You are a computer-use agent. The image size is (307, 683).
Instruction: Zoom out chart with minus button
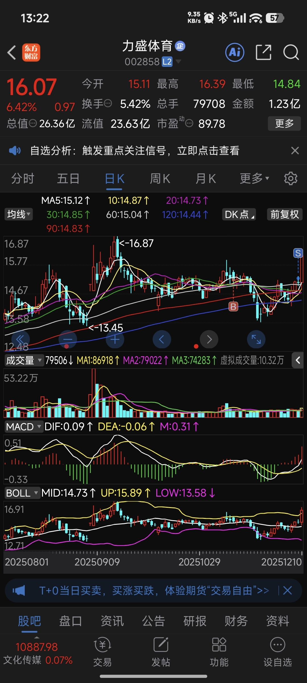[68, 339]
